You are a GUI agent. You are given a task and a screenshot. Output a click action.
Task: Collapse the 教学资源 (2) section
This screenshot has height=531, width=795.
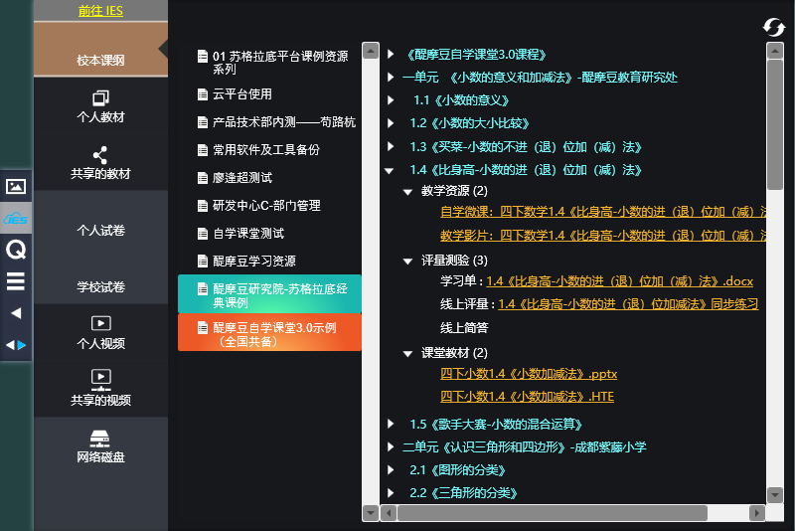tap(407, 191)
